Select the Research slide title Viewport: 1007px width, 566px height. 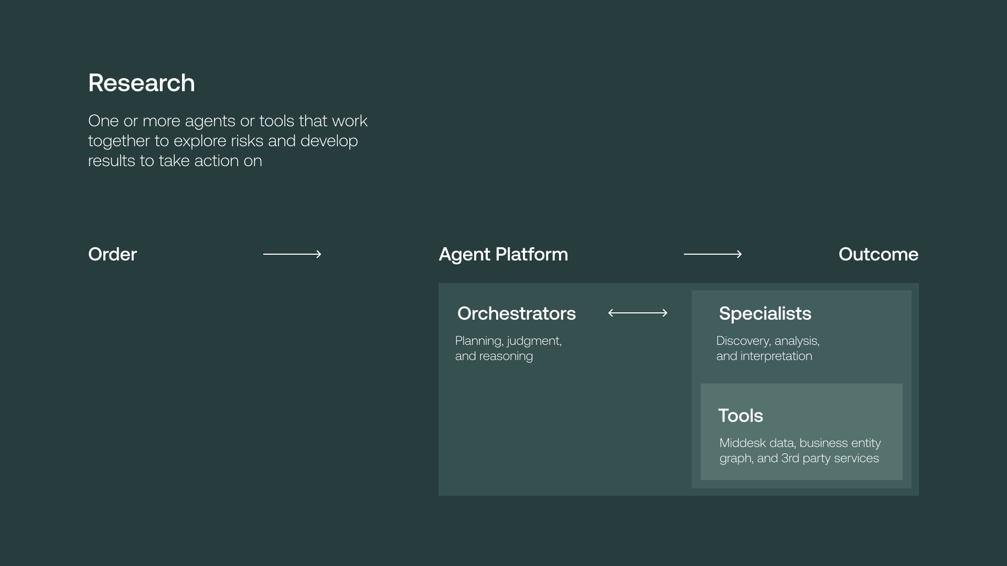(142, 83)
